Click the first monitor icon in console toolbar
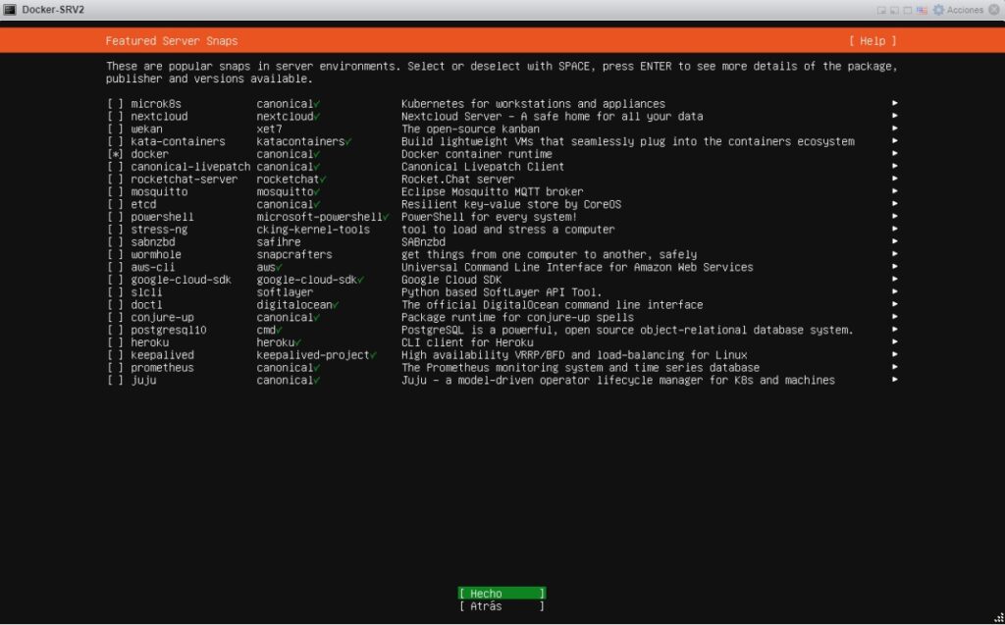The height and width of the screenshot is (625, 1005). point(881,9)
